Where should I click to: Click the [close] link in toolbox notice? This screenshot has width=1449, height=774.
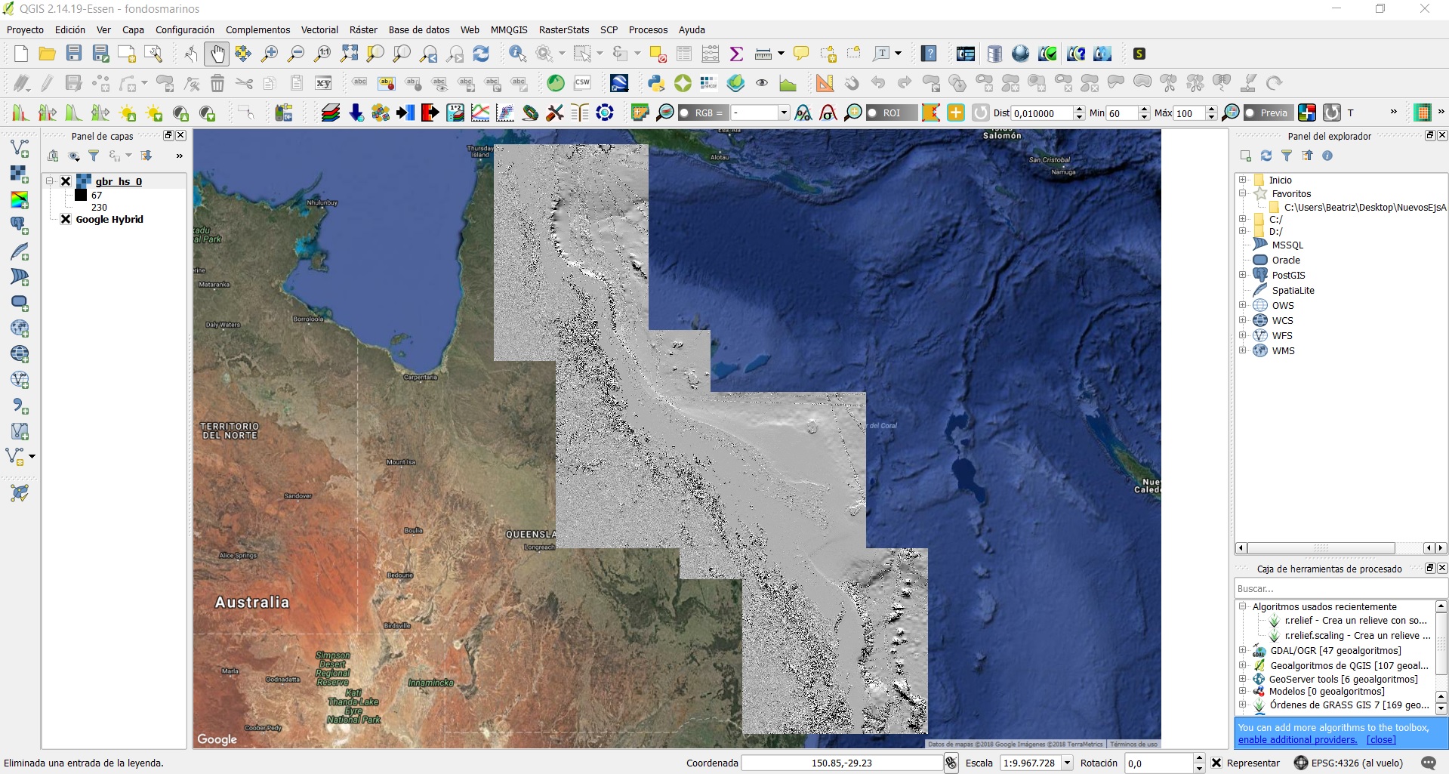tap(1381, 740)
